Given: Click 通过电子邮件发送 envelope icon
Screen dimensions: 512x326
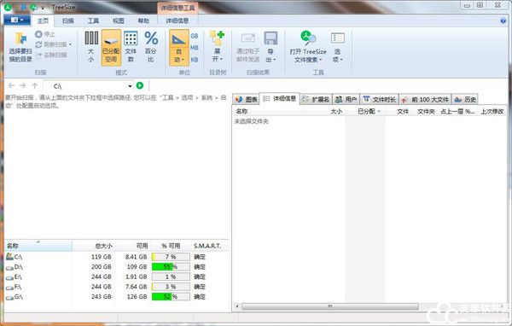Looking at the screenshot, I should pyautogui.click(x=247, y=38).
